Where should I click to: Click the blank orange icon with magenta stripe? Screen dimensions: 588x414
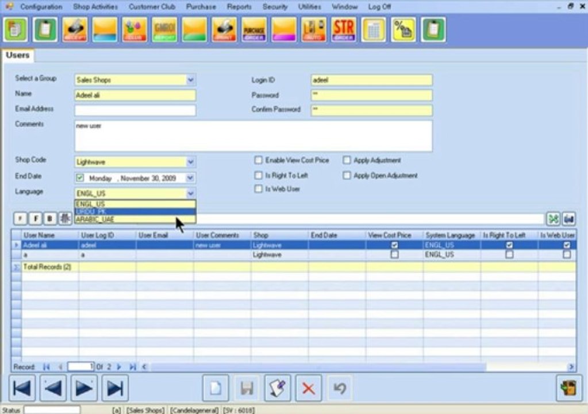284,29
